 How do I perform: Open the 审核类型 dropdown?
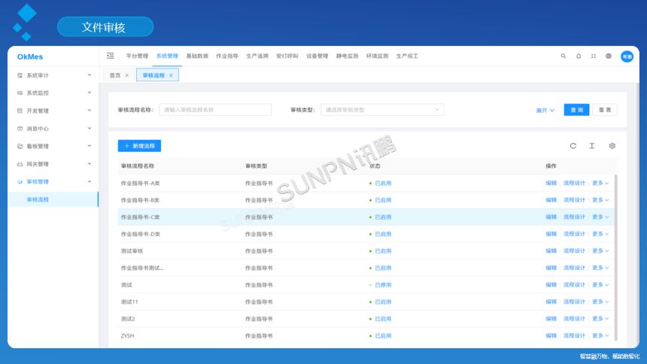382,110
